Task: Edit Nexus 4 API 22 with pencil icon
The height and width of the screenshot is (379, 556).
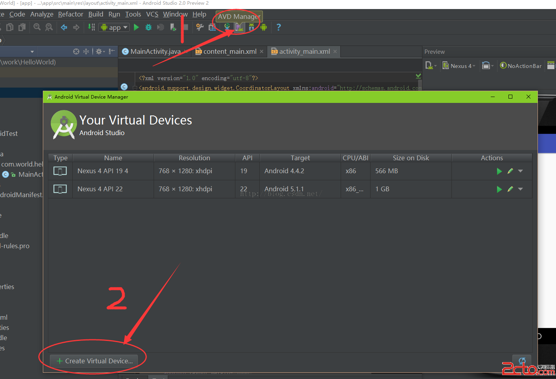Action: click(510, 189)
